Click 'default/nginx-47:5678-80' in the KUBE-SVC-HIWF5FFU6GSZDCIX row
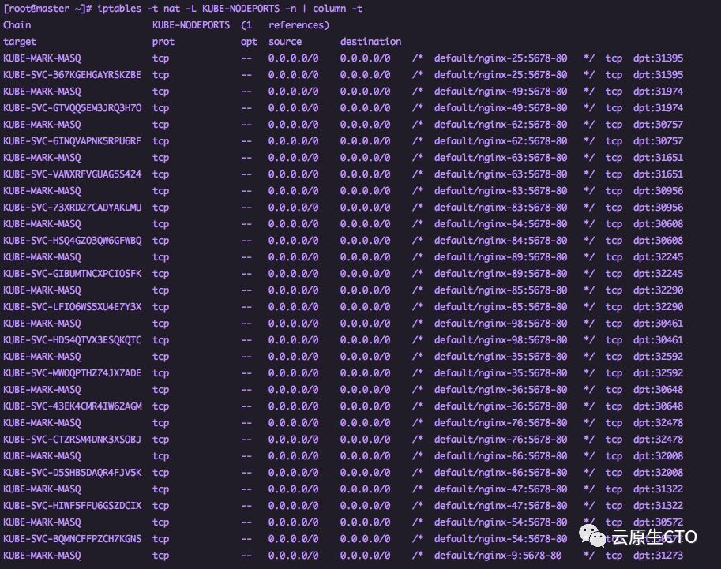Image resolution: width=721 pixels, height=569 pixels. pyautogui.click(x=501, y=505)
